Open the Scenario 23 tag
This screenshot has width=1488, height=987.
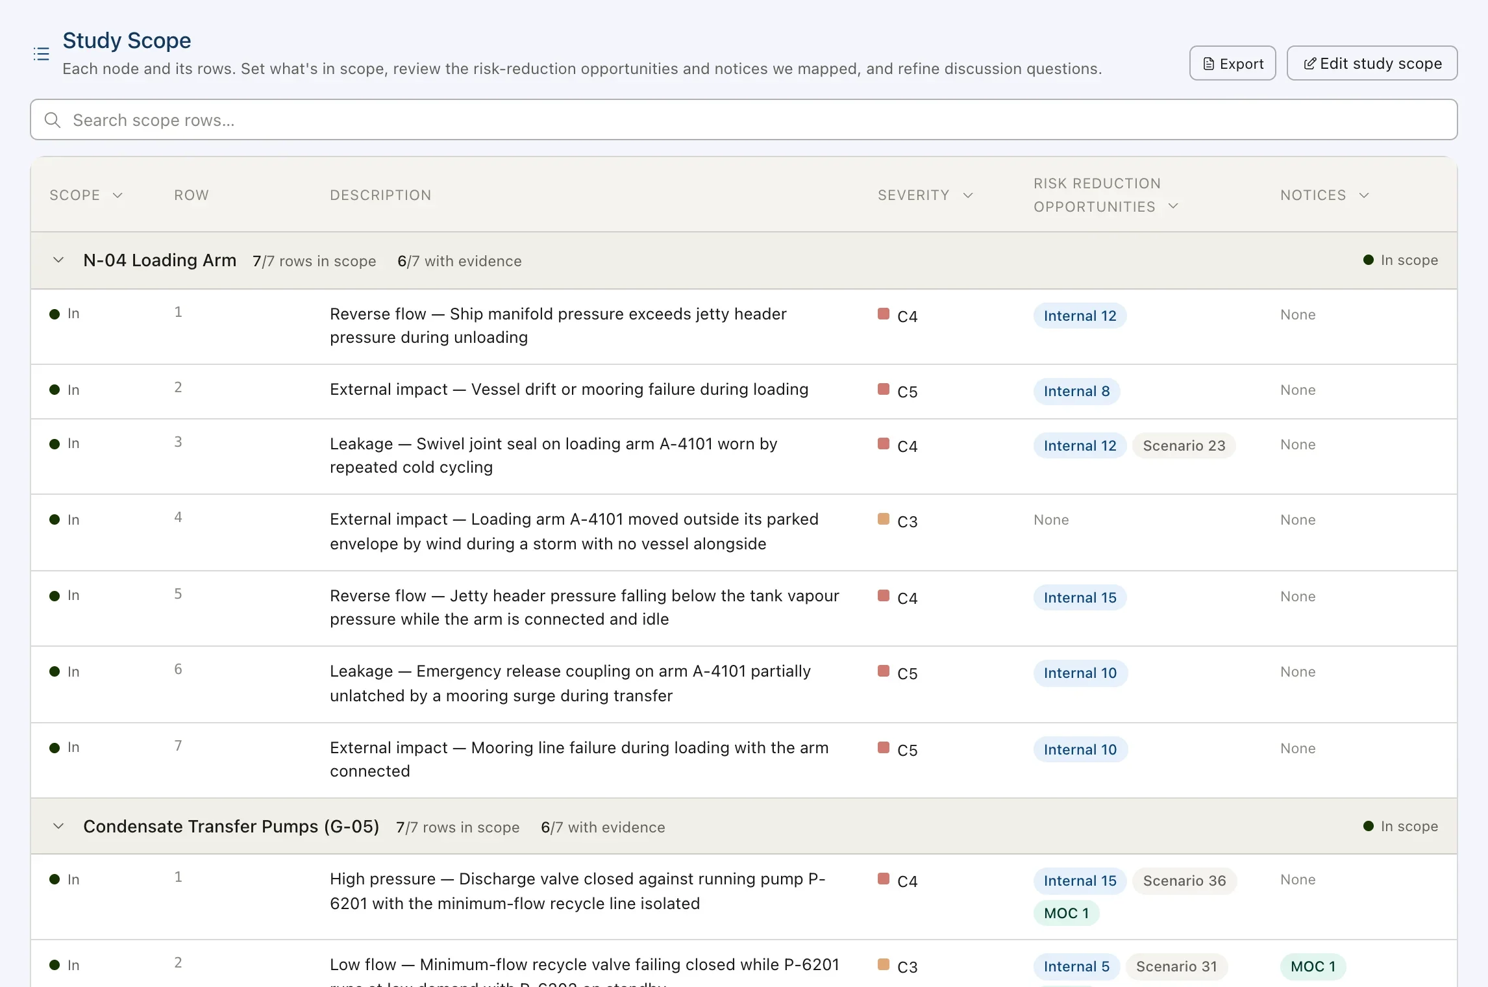[x=1184, y=446]
